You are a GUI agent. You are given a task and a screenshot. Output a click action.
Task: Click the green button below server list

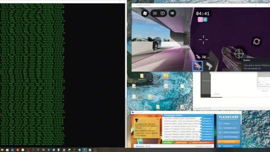coord(168,143)
